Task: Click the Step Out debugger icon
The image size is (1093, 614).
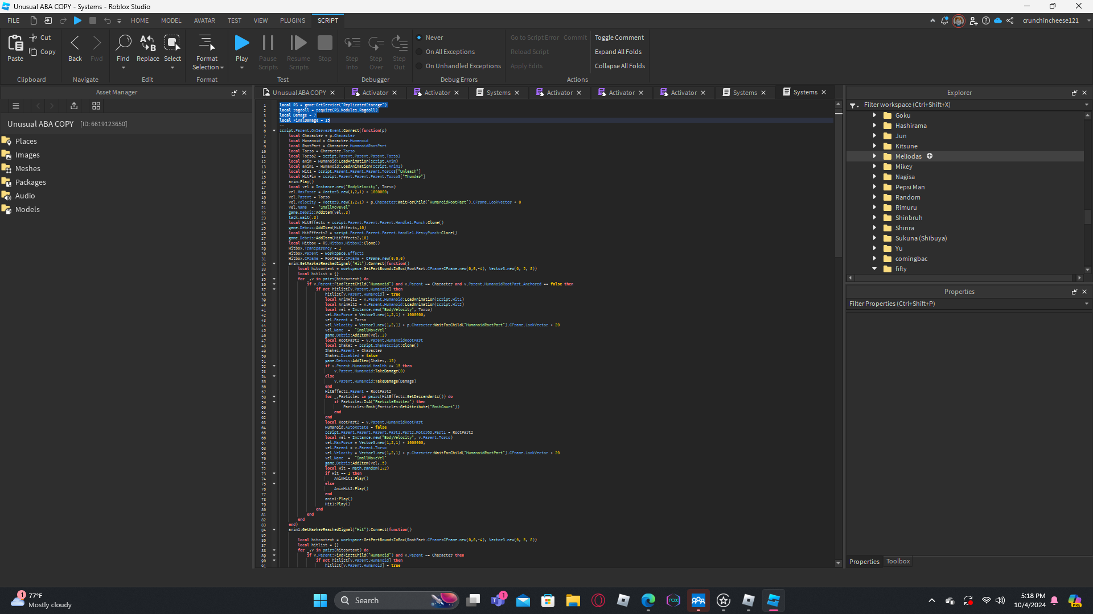Action: pos(400,43)
